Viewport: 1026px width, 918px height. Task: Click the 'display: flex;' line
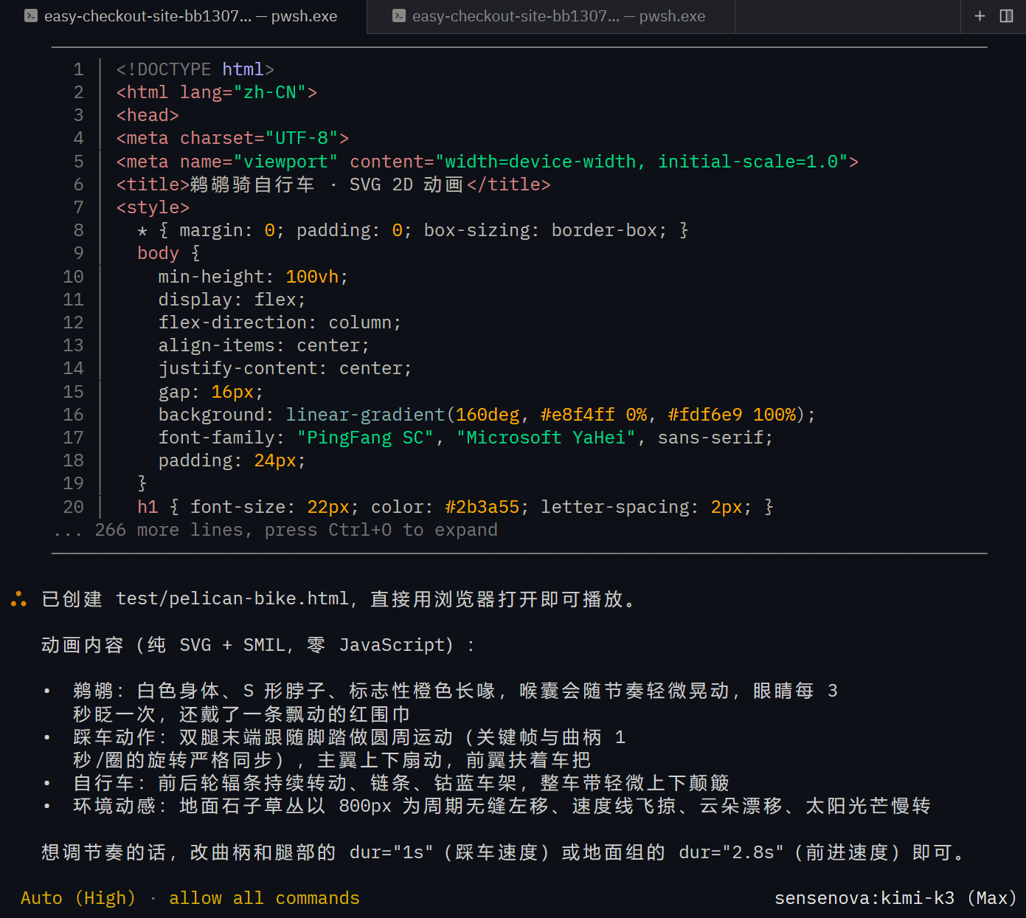pos(232,300)
